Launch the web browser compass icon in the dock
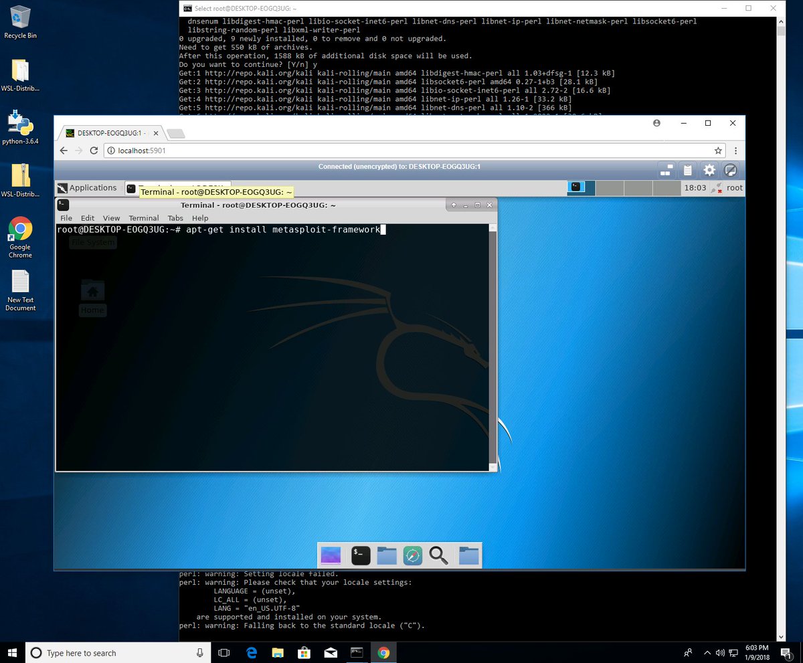Image resolution: width=803 pixels, height=663 pixels. click(x=413, y=555)
